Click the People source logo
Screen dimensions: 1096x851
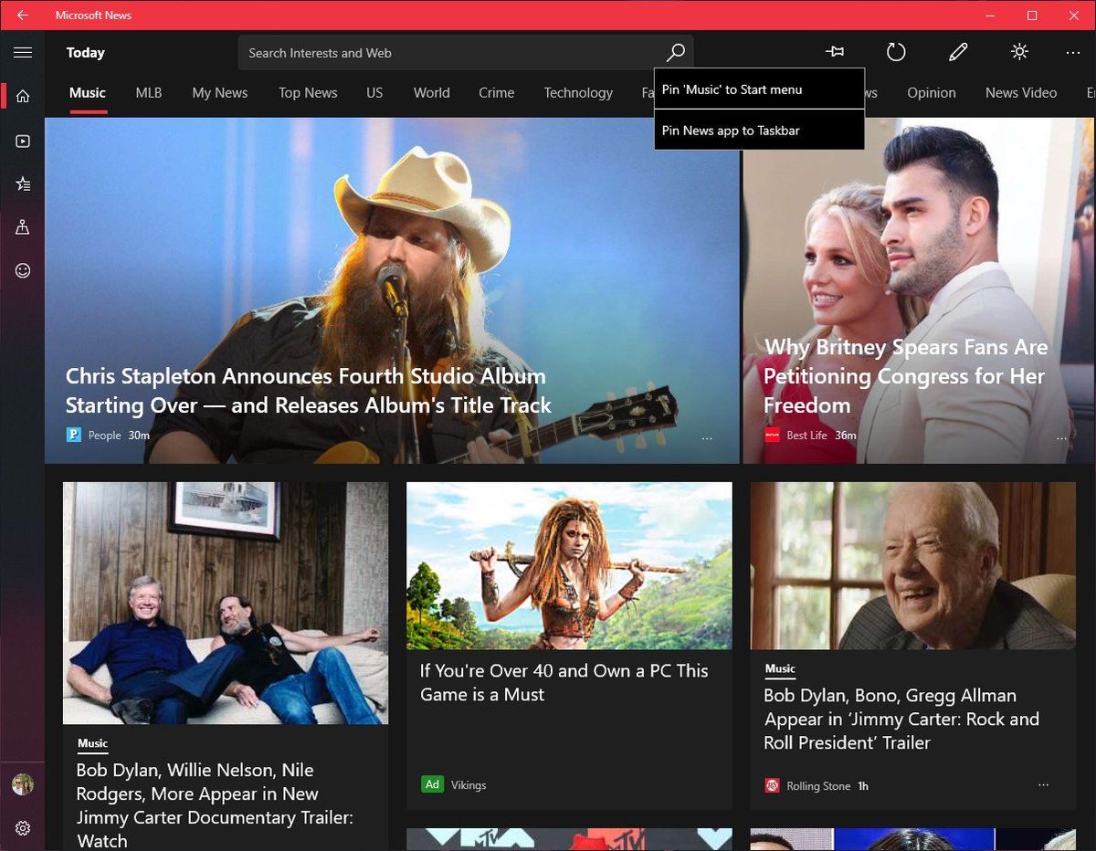(x=74, y=435)
